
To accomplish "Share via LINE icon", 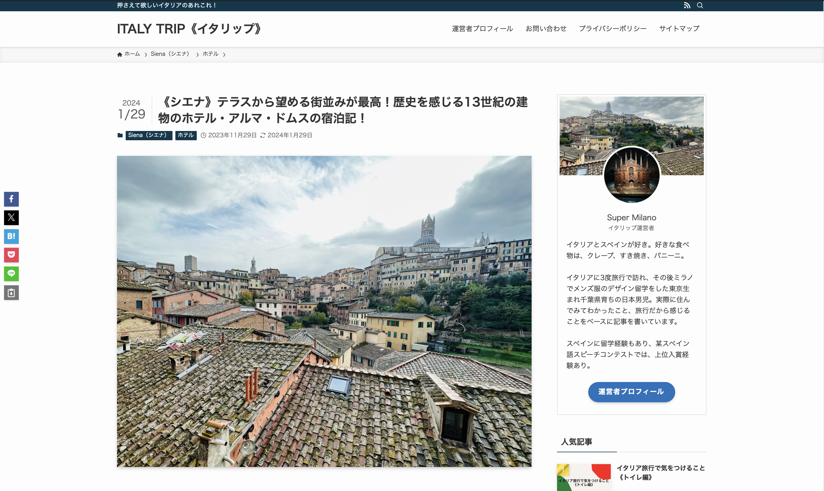I will pyautogui.click(x=11, y=273).
